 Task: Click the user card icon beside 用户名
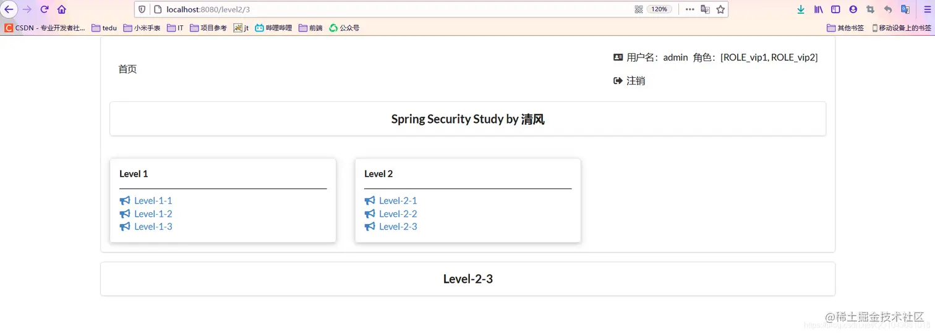click(618, 57)
